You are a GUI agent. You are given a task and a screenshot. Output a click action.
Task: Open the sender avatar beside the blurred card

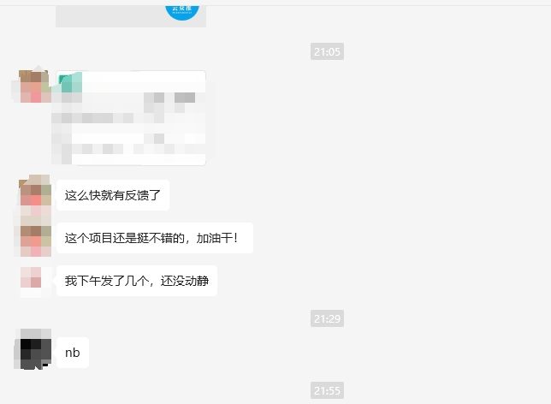click(33, 86)
